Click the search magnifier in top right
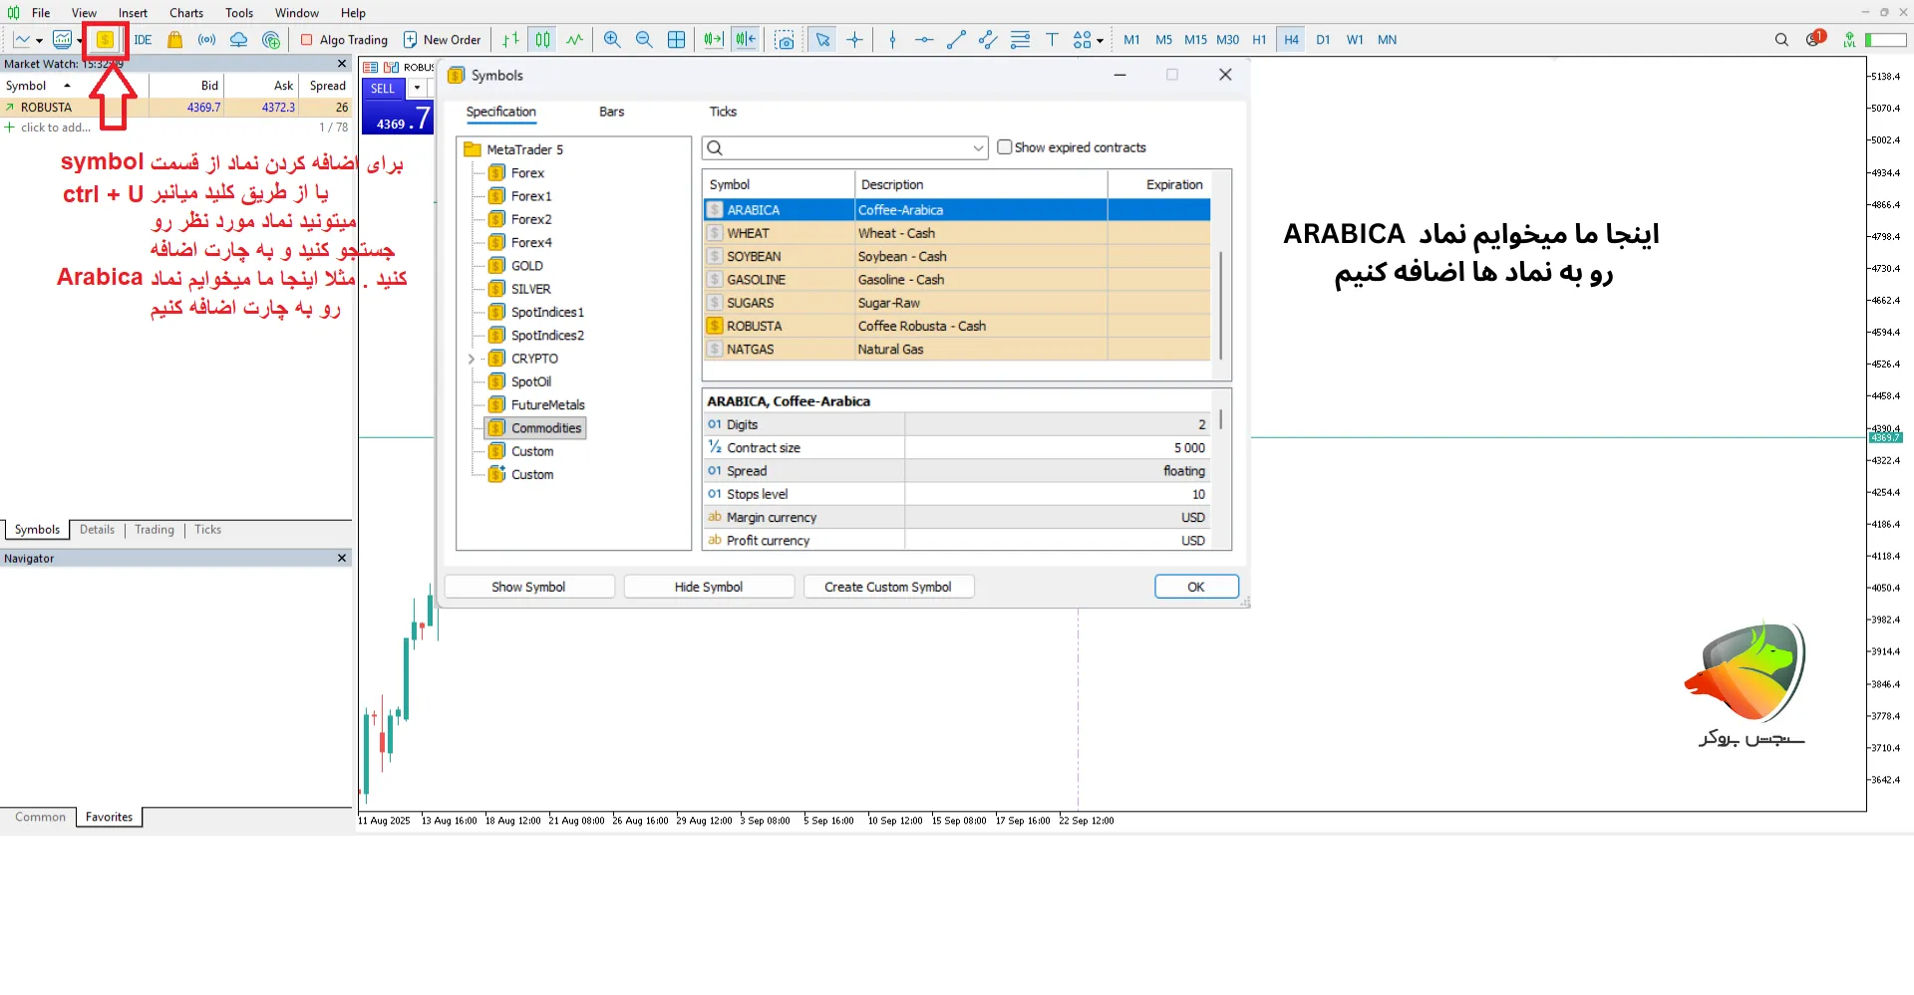Viewport: 1914px width, 995px height. click(1781, 40)
